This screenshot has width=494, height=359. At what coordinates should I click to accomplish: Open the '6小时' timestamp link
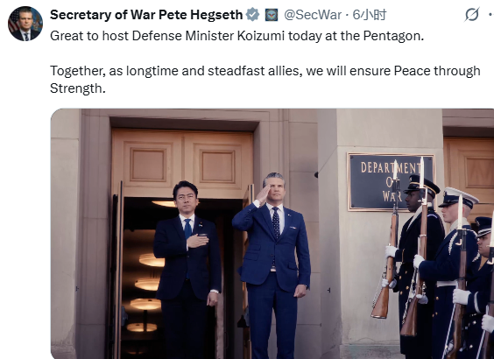(x=369, y=15)
